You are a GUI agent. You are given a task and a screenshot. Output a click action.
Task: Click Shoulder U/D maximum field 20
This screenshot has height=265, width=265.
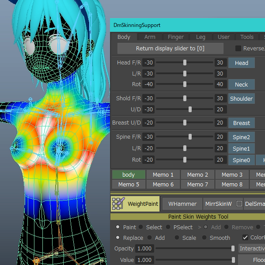coord(220,110)
